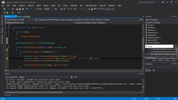Toggle Word Wrap in the Output toolbar
The height and width of the screenshot is (100, 178).
click(x=75, y=77)
